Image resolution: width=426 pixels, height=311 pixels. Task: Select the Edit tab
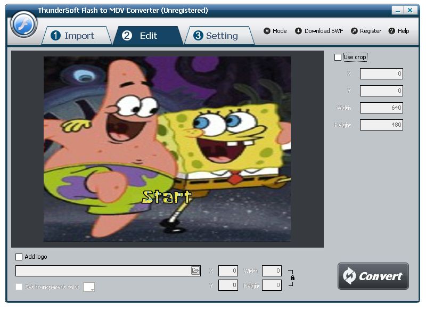tap(148, 36)
